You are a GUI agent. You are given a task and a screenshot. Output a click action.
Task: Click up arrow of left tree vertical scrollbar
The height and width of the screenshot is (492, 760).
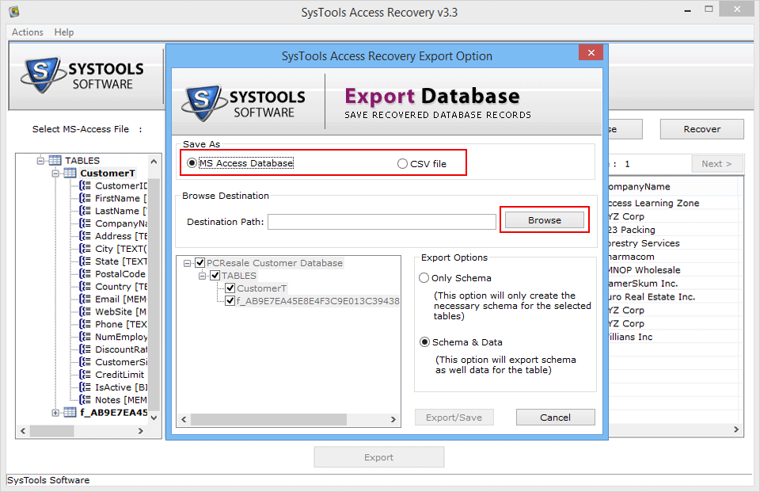154,161
